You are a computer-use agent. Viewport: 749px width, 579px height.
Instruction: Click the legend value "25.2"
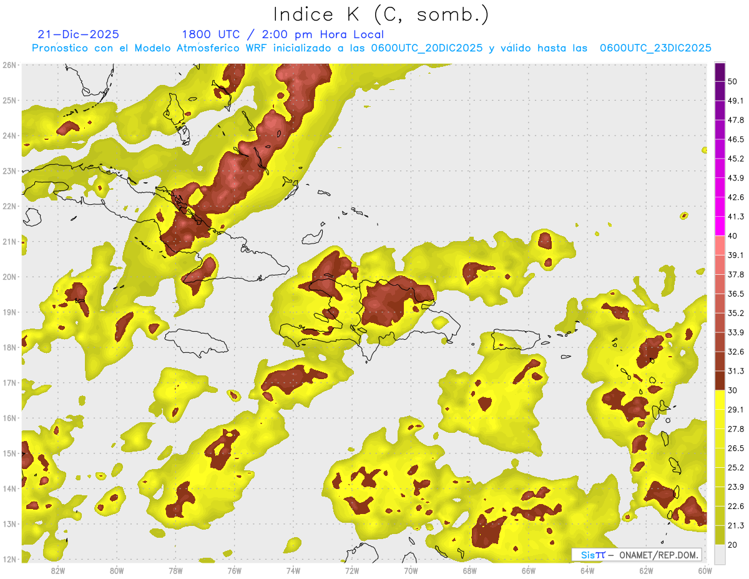pyautogui.click(x=735, y=468)
